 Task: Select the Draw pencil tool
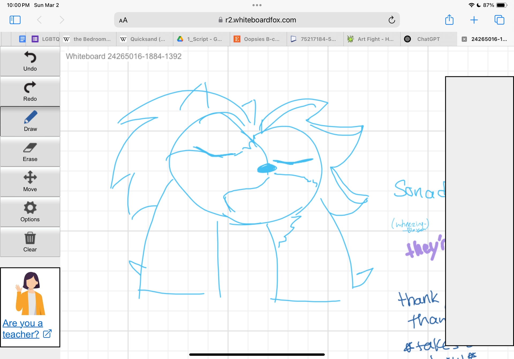[30, 122]
